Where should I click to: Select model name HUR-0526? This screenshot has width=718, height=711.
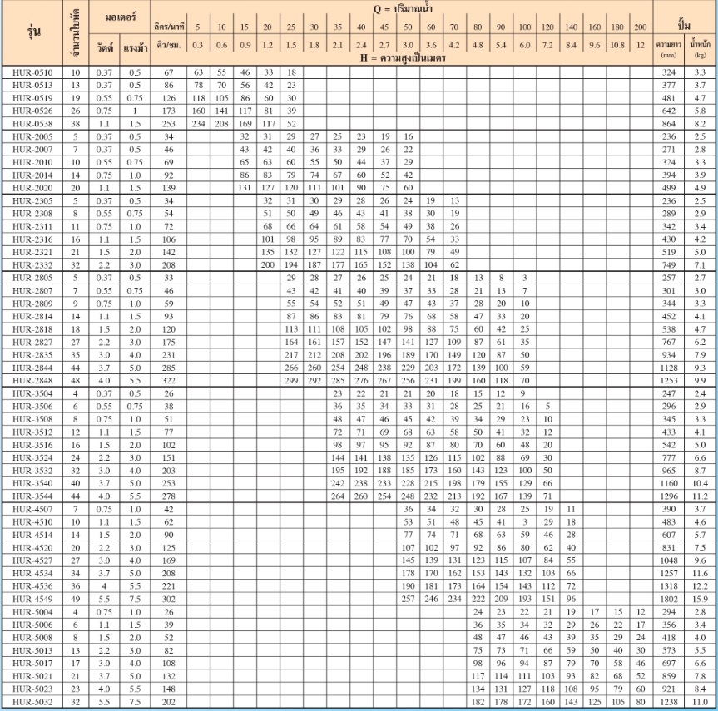(32, 111)
